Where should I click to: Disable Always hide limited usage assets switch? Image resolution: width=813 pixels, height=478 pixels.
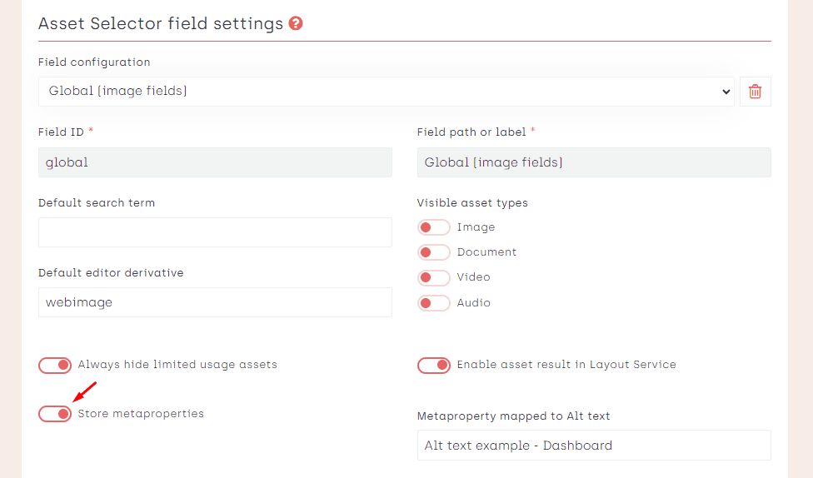55,365
